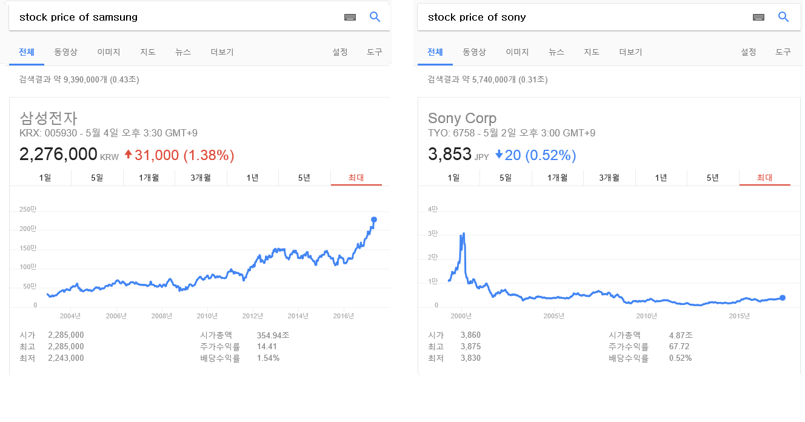Switch to 뉴스 tab in Sony results
The height and width of the screenshot is (422, 805).
pos(556,52)
